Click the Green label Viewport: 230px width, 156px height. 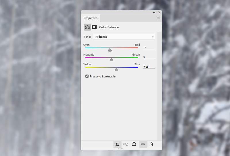pyautogui.click(x=136, y=55)
